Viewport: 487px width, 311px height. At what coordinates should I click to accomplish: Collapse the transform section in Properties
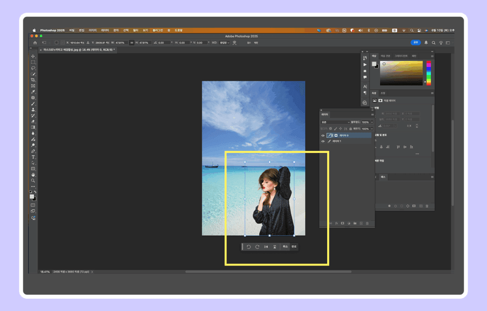tap(372, 108)
